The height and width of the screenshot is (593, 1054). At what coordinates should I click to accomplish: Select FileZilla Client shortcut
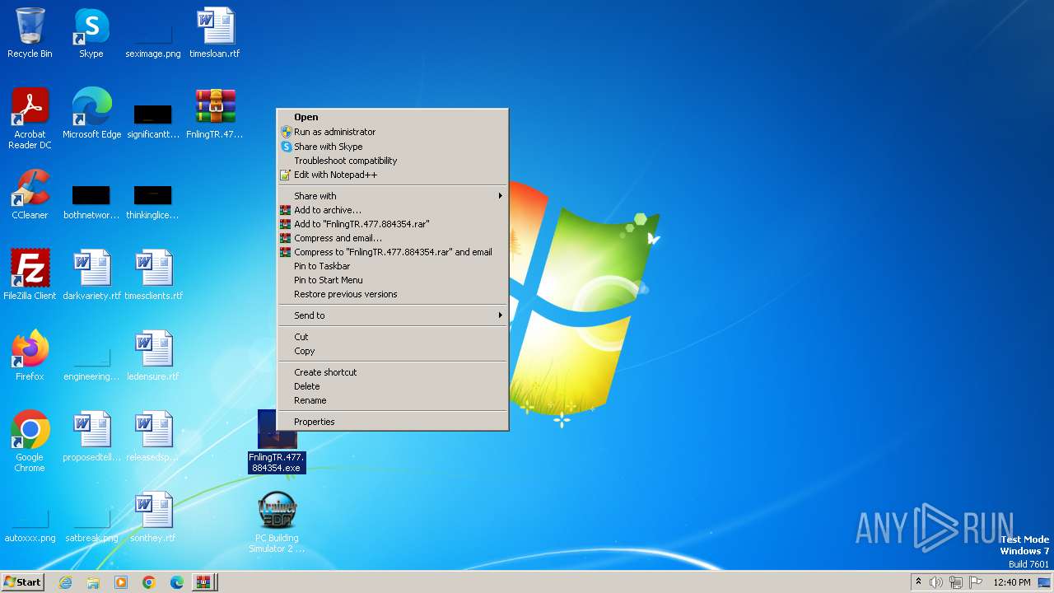(x=30, y=275)
